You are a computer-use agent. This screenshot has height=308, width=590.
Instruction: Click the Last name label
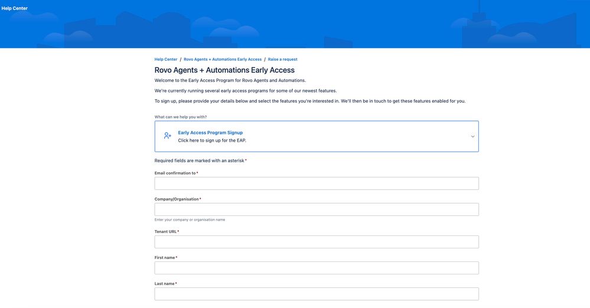tap(164, 284)
